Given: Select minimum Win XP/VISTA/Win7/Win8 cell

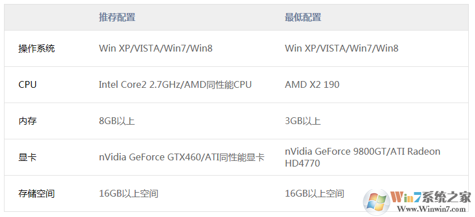Looking at the screenshot, I should pos(342,48).
